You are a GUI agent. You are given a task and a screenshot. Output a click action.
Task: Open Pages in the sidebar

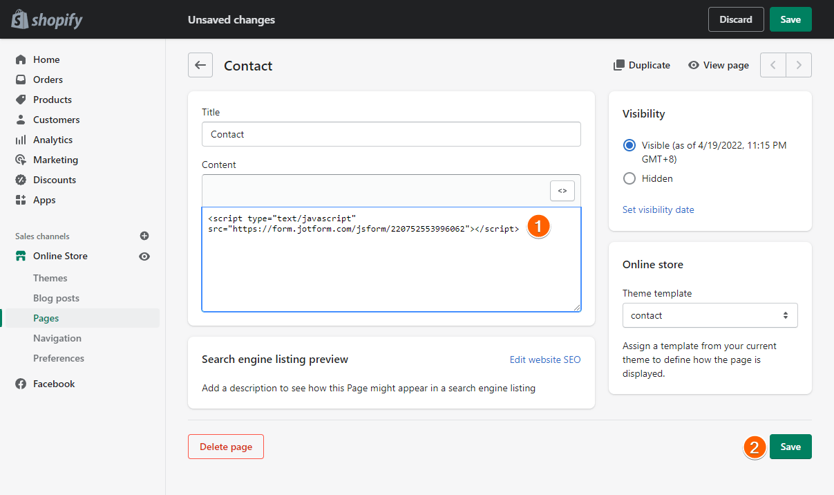pos(46,318)
